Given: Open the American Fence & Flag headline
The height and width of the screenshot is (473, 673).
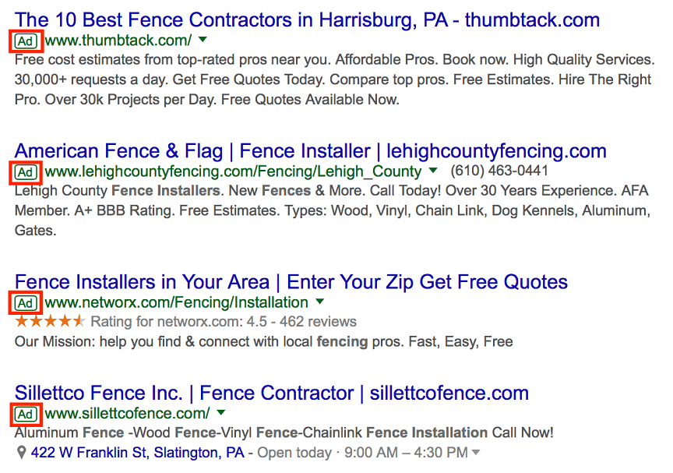Looking at the screenshot, I should point(310,151).
